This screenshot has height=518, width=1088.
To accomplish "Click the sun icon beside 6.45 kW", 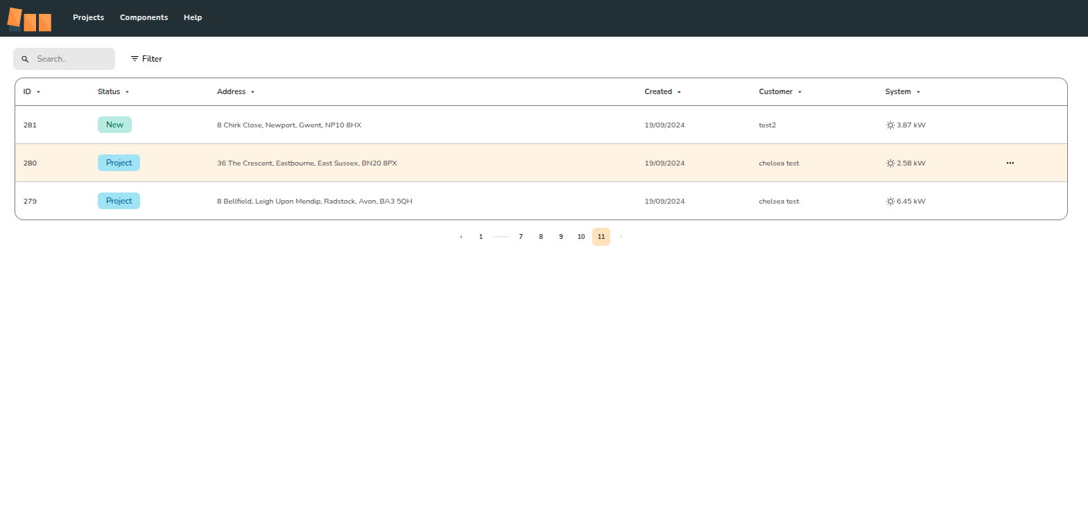I will coord(890,202).
